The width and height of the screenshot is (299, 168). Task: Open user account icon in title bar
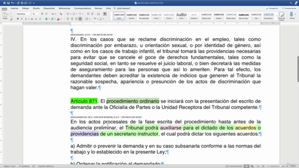point(296,3)
